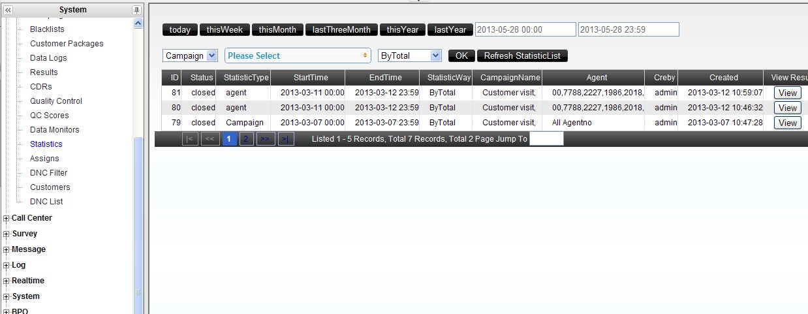Go to first page of records
Viewport: 808px width, 314px height.
pyautogui.click(x=190, y=139)
